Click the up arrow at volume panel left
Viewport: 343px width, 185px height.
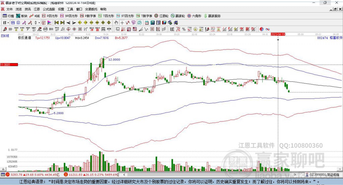(3, 169)
